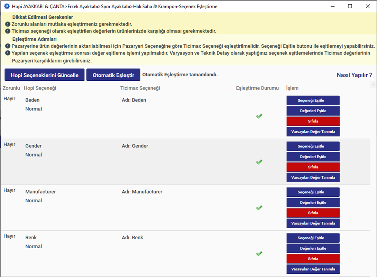377x277 pixels.
Task: Click the 'Adı: Manufacturer' Ticimax value
Action: [x=142, y=192]
